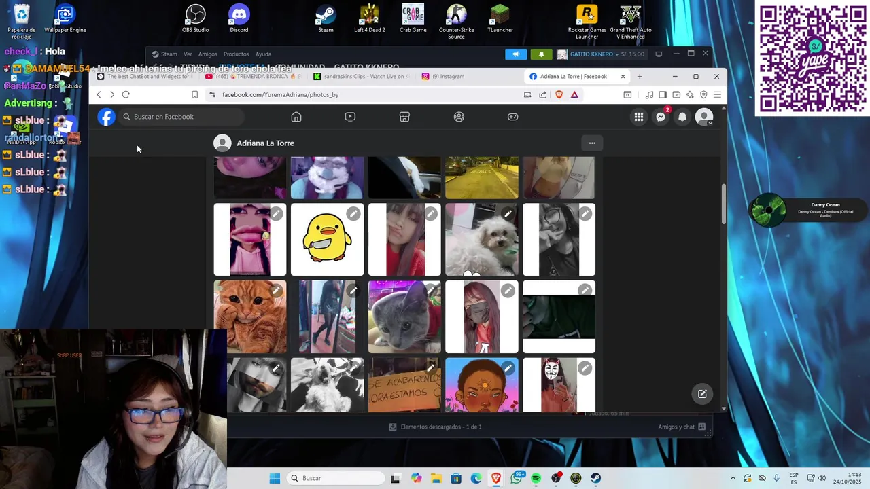Open WhatsApp from the taskbar
Image resolution: width=870 pixels, height=489 pixels.
pyautogui.click(x=517, y=478)
